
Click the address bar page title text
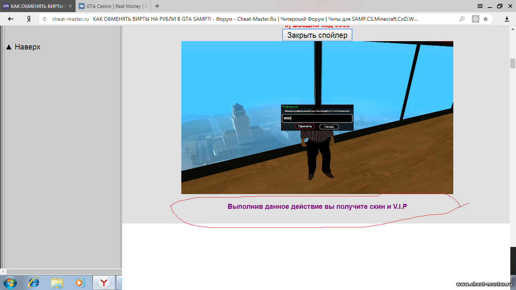click(x=255, y=19)
